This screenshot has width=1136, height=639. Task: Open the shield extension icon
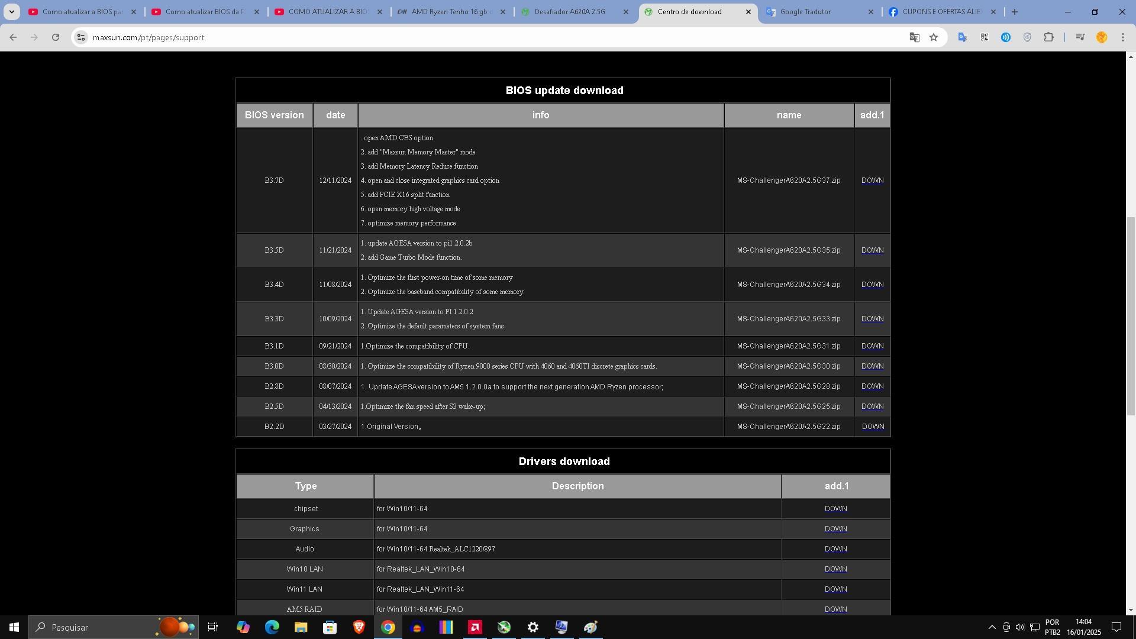click(x=1027, y=37)
